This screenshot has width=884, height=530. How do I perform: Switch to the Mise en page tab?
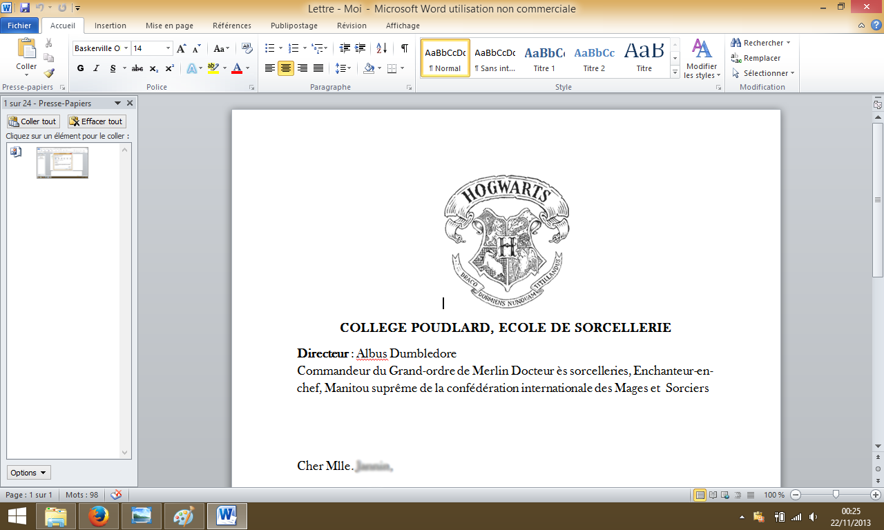pos(169,26)
